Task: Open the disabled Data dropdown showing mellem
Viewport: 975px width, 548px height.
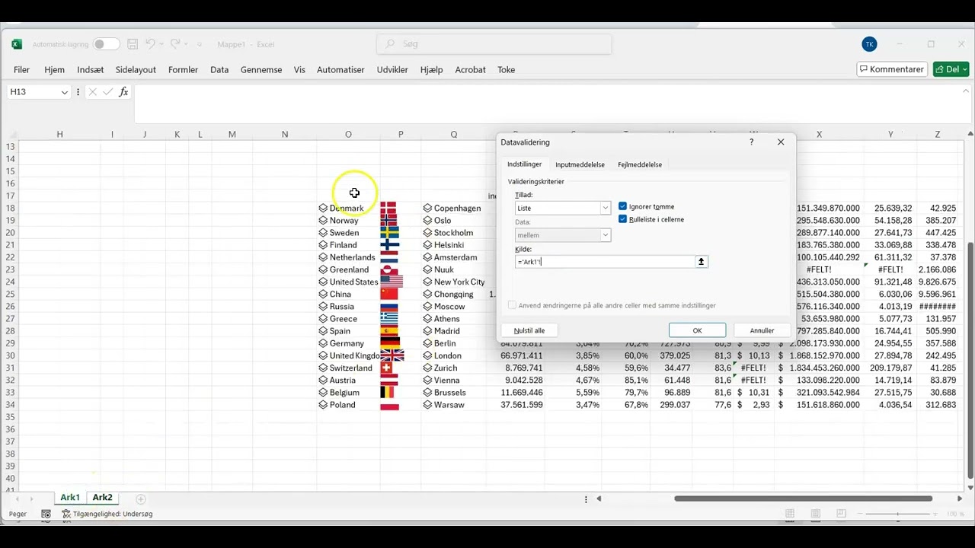Action: coord(563,235)
